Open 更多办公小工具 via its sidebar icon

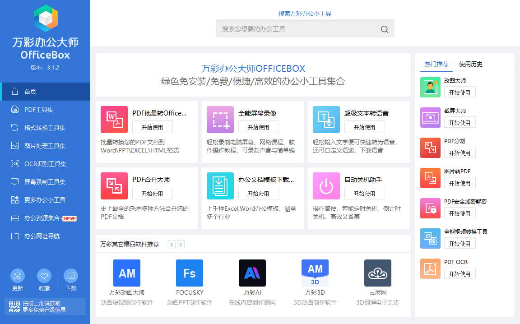click(14, 199)
